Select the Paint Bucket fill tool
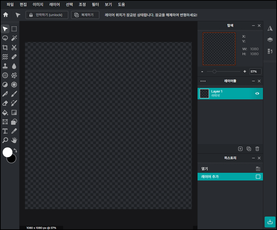The width and height of the screenshot is (277, 230). 5,112
